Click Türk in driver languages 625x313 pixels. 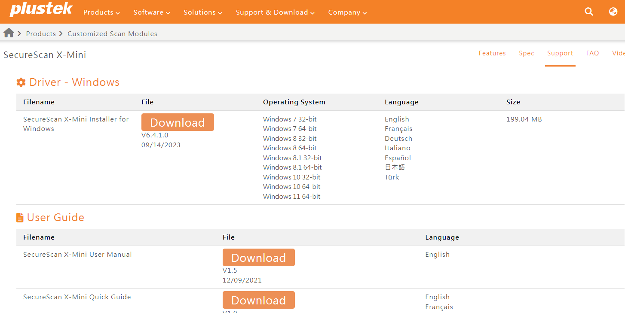392,177
